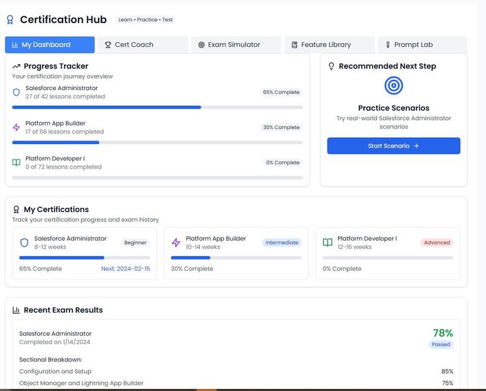Click Platform Developer I progress bar in Progress Tracker
The height and width of the screenshot is (391, 486).
point(158,178)
